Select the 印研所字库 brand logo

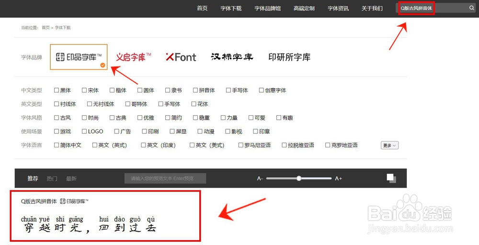point(289,57)
